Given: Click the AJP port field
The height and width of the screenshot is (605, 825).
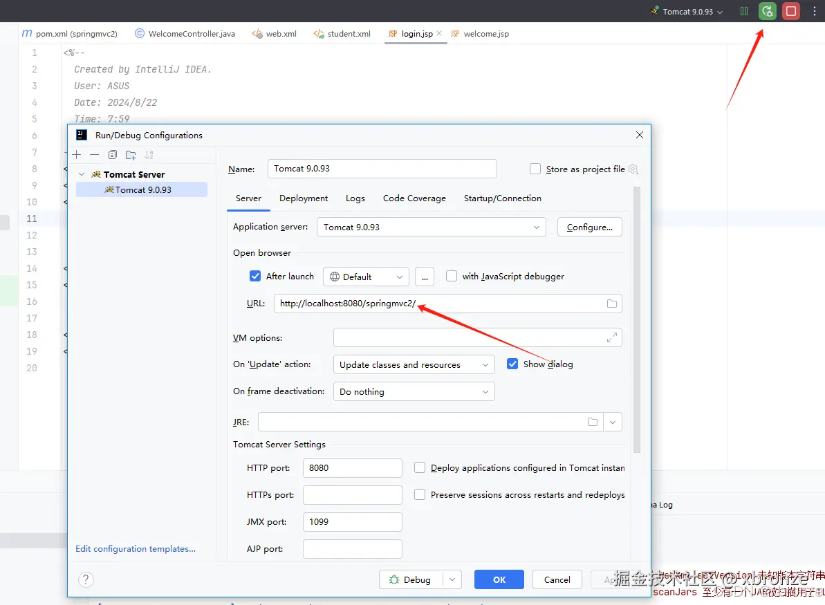Looking at the screenshot, I should click(353, 549).
